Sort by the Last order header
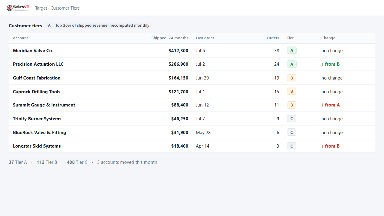The width and height of the screenshot is (384, 216). [205, 38]
